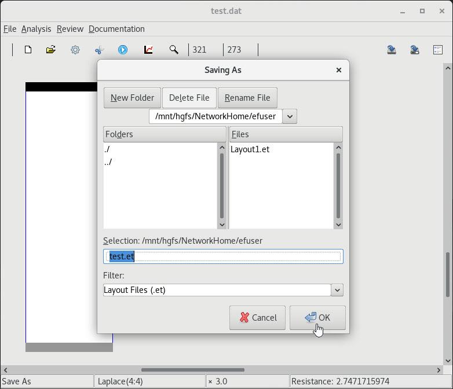Image resolution: width=453 pixels, height=389 pixels.
Task: Click the new document toolbar icon
Action: [28, 50]
